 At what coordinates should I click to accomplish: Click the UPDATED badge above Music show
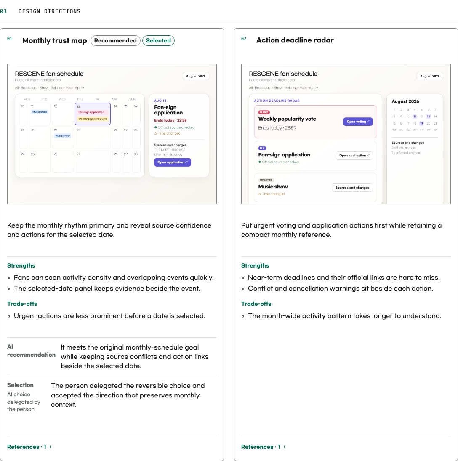click(x=266, y=180)
